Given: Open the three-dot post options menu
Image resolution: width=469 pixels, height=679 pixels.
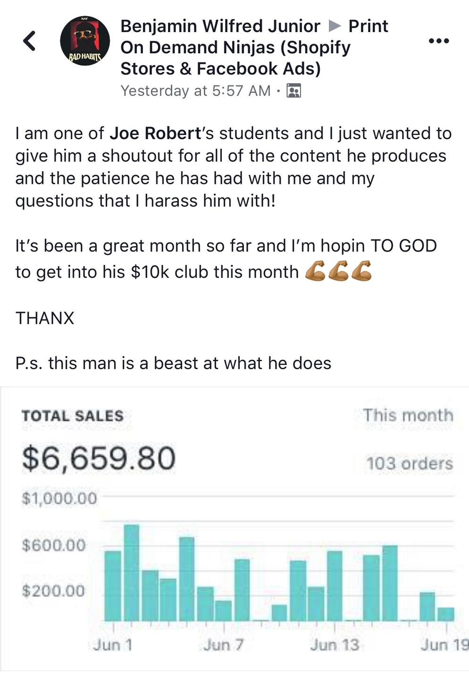Looking at the screenshot, I should pyautogui.click(x=439, y=41).
